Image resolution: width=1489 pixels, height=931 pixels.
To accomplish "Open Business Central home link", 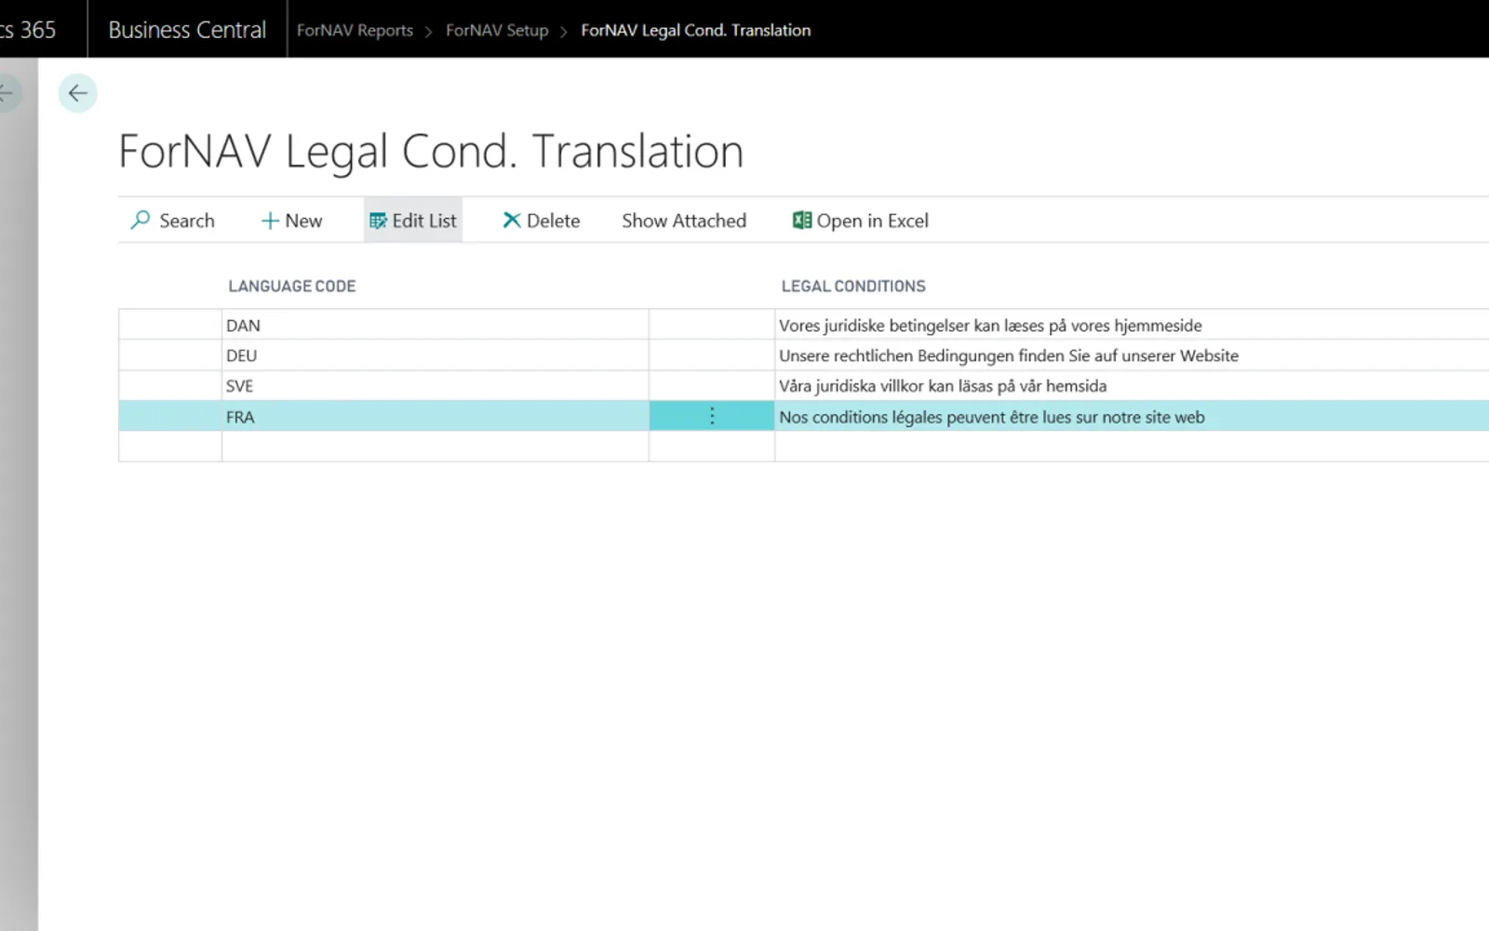I will (x=187, y=30).
